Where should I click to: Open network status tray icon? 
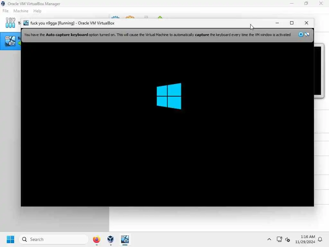click(279, 239)
